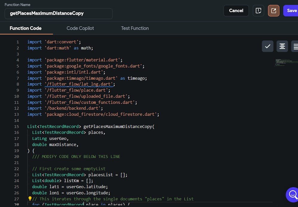Place cursor on the MODIFY CODE comment line
Image resolution: width=298 pixels, height=207 pixels.
click(x=76, y=156)
